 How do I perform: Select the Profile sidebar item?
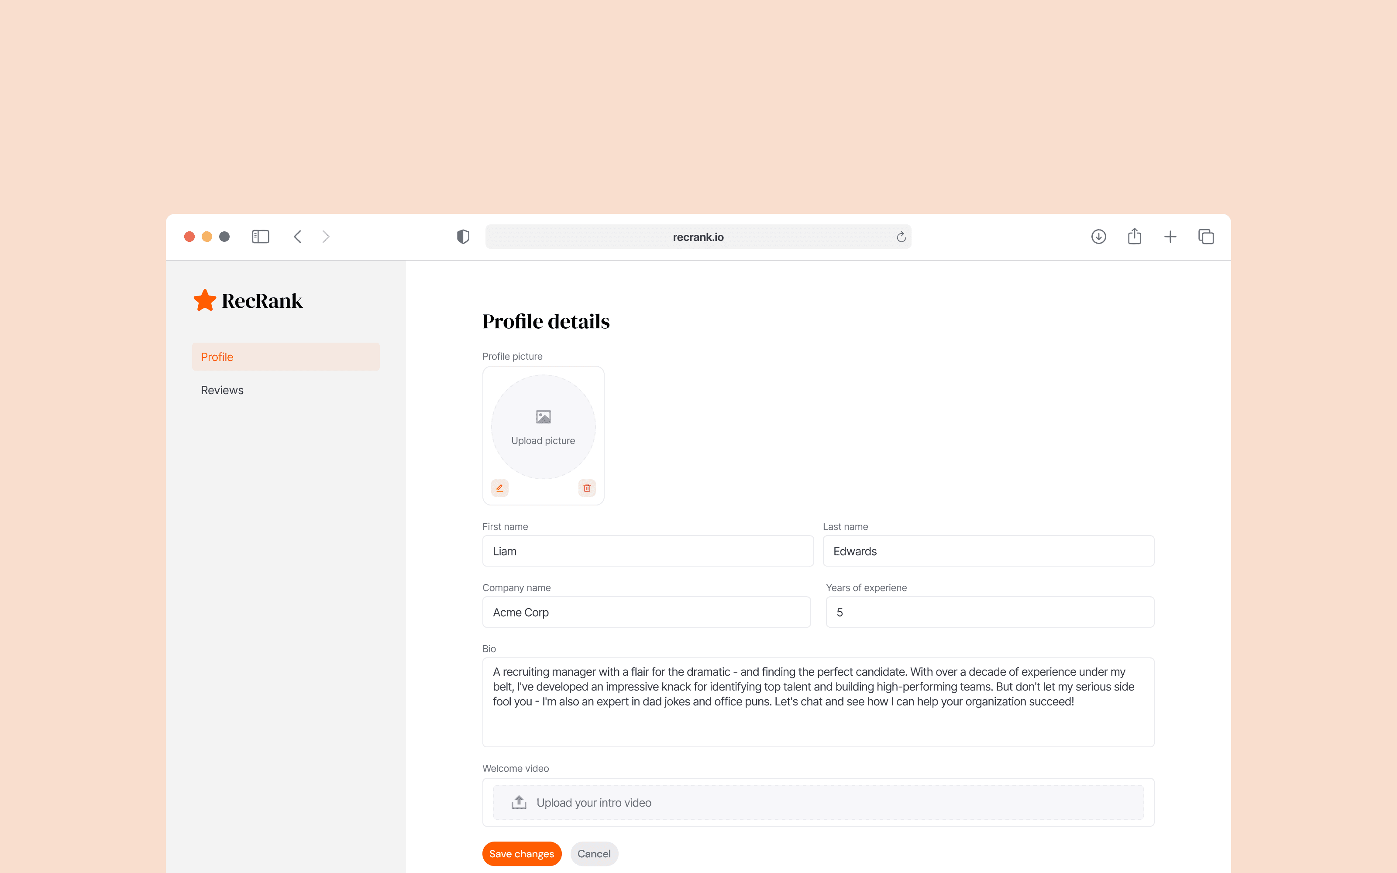pyautogui.click(x=285, y=357)
